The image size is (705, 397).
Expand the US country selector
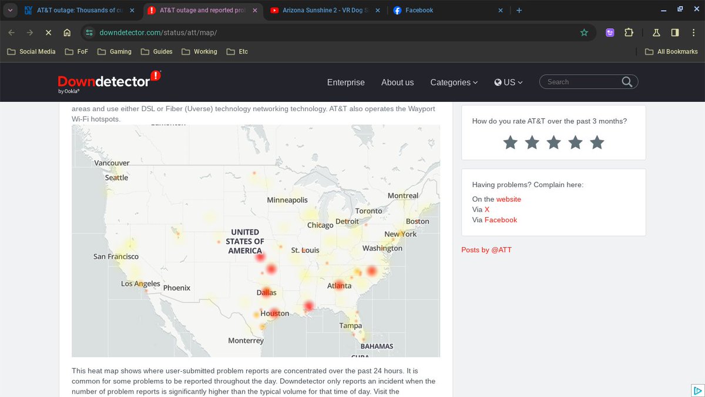point(508,82)
